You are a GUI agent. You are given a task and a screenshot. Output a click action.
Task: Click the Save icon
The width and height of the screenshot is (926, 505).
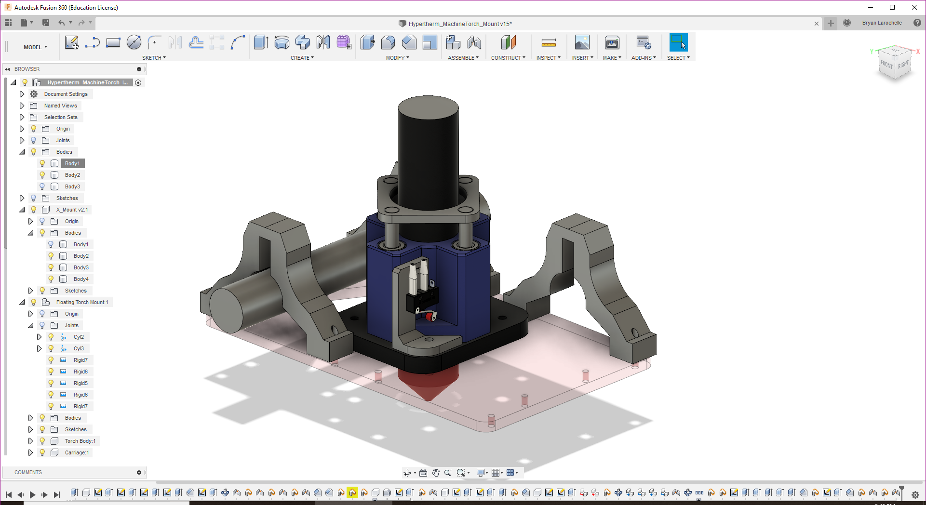[46, 23]
